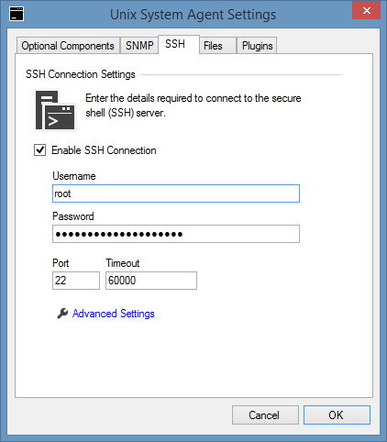Click the Unix System Agent Settings title bar
The width and height of the screenshot is (387, 442).
[x=193, y=15]
